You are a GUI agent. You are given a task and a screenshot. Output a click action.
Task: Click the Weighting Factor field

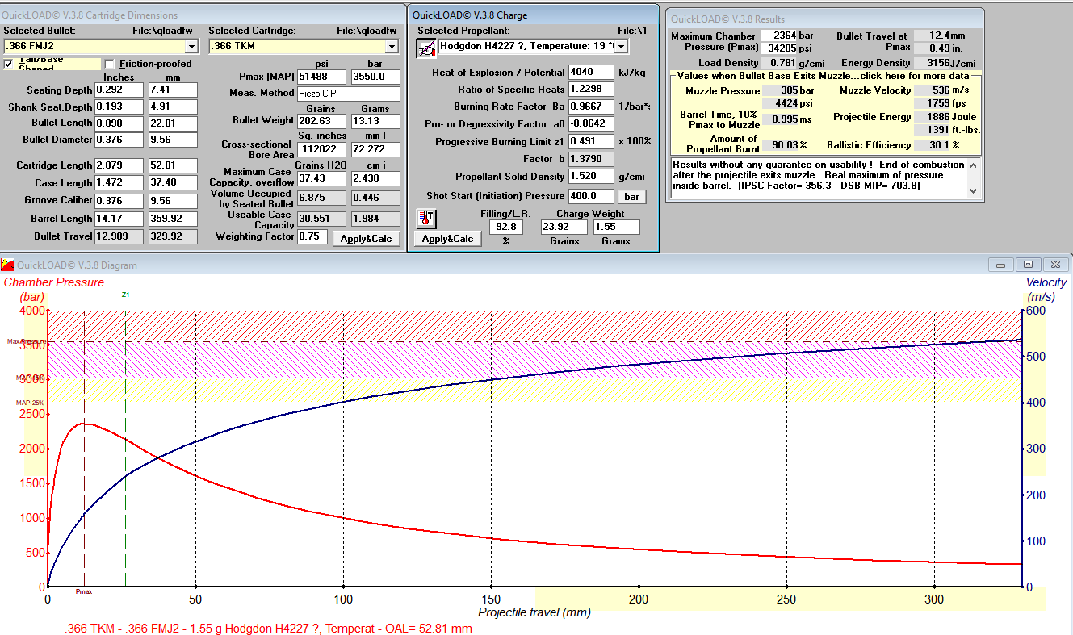[312, 237]
